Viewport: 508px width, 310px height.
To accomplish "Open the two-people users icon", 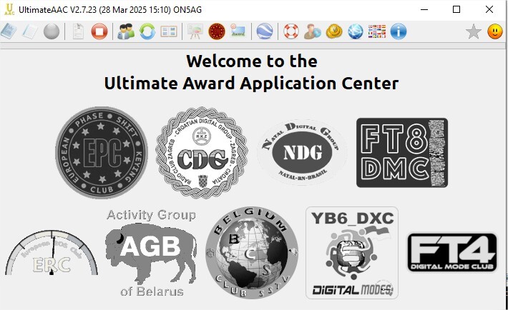I will tap(126, 31).
